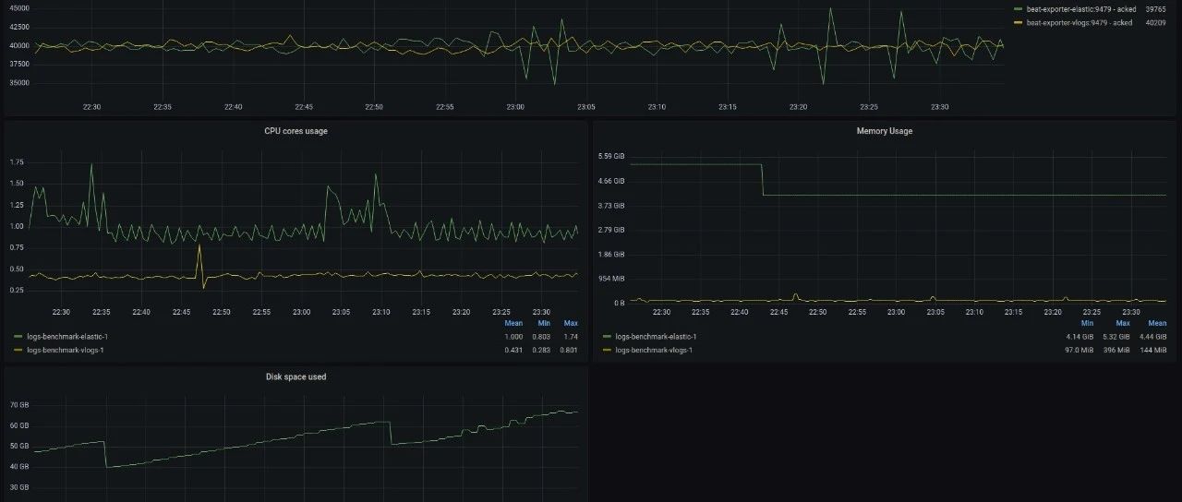Click the 35000 y-axis label
1182x502 pixels.
point(18,82)
